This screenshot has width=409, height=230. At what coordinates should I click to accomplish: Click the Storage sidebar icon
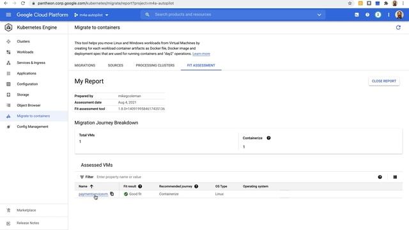[8, 95]
